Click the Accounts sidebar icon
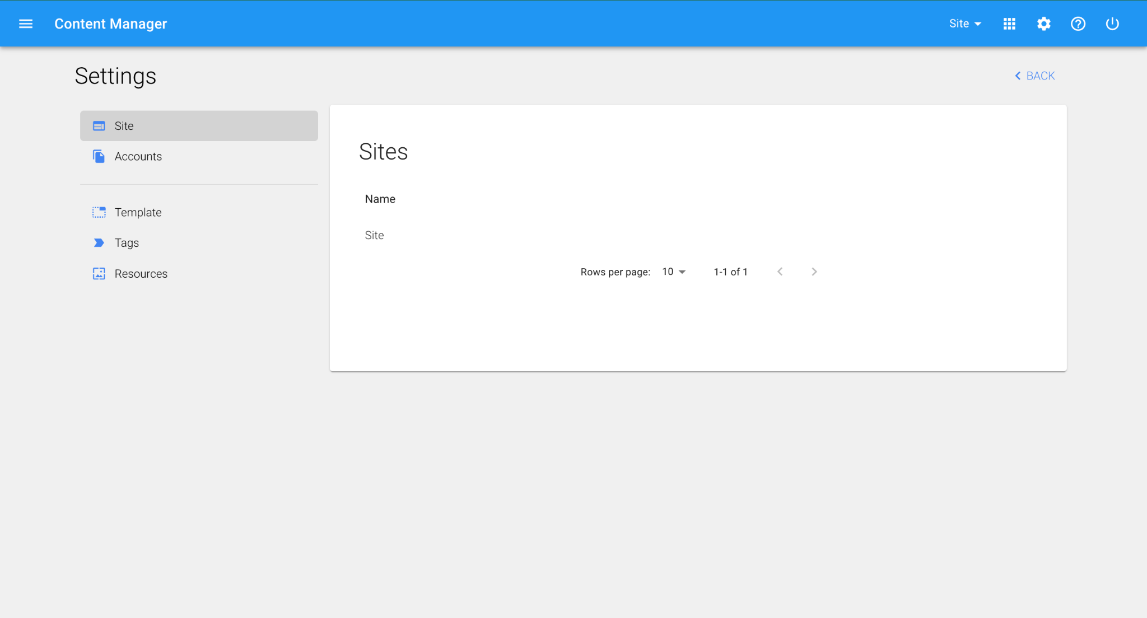Screen dimensions: 1147x618 (x=99, y=157)
